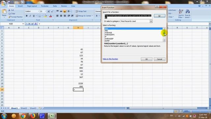Click the fx Insert Function icon

coord(36,24)
